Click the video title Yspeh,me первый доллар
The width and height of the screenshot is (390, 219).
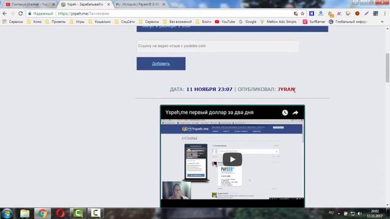[x=210, y=113]
